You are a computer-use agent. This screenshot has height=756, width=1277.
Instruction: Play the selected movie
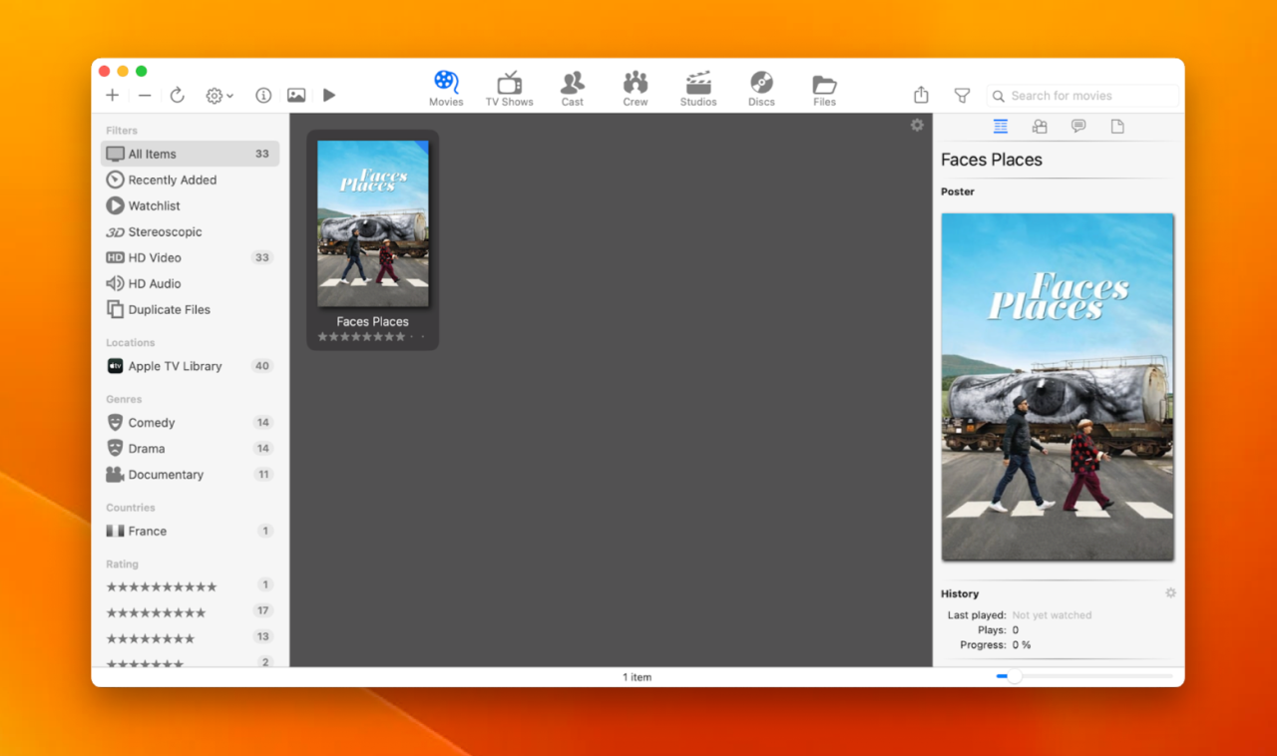point(329,96)
